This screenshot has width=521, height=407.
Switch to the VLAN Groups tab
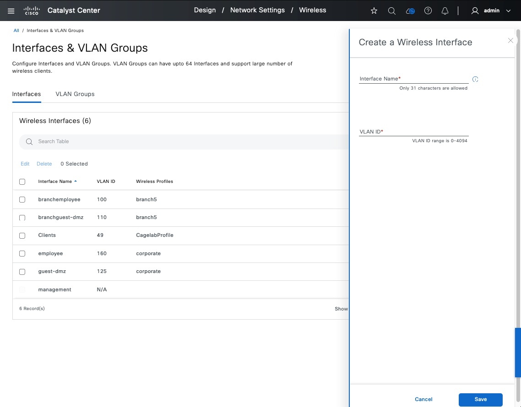(x=75, y=94)
